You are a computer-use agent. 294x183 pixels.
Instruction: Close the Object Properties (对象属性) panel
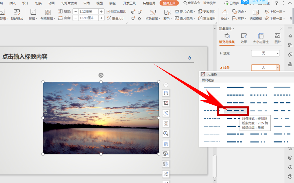coord(281,28)
